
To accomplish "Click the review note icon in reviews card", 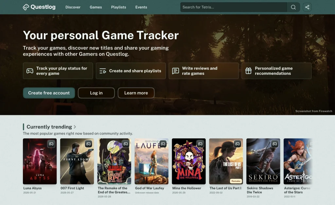I will (176, 71).
